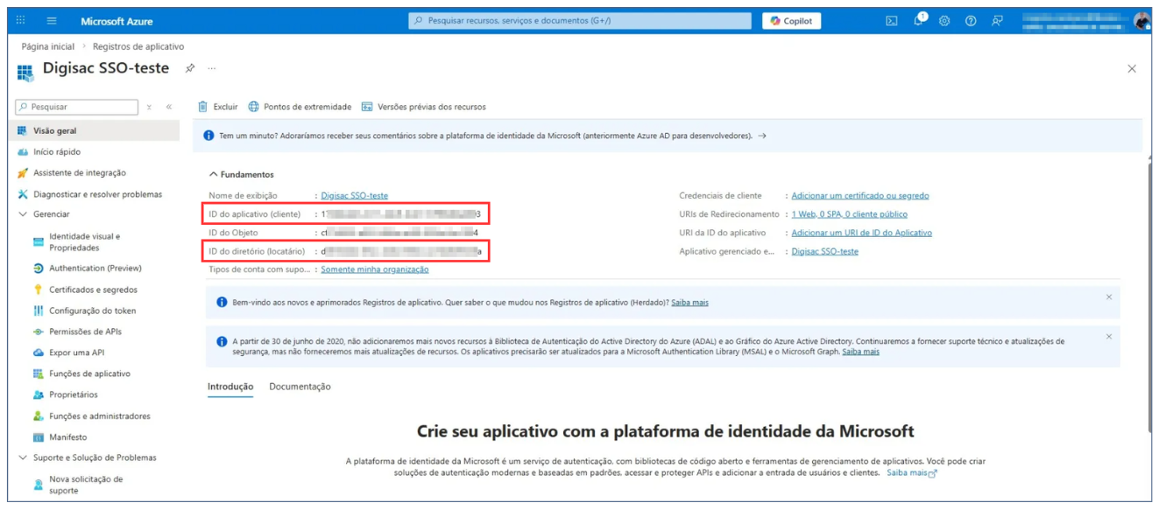This screenshot has width=1159, height=510.
Task: Click the top search resources field
Action: click(579, 21)
